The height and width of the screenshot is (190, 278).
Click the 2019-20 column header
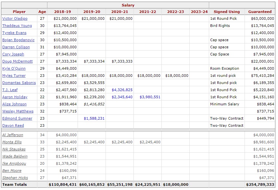(x=92, y=12)
